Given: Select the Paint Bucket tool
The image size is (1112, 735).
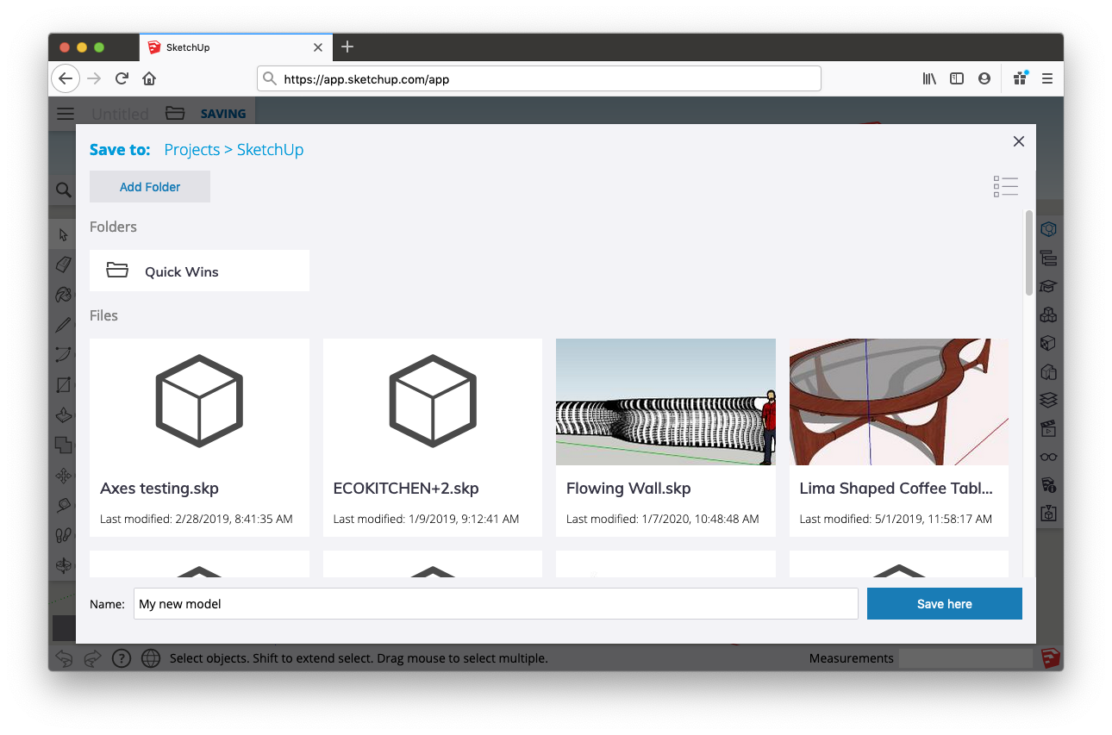Looking at the screenshot, I should click(x=64, y=295).
